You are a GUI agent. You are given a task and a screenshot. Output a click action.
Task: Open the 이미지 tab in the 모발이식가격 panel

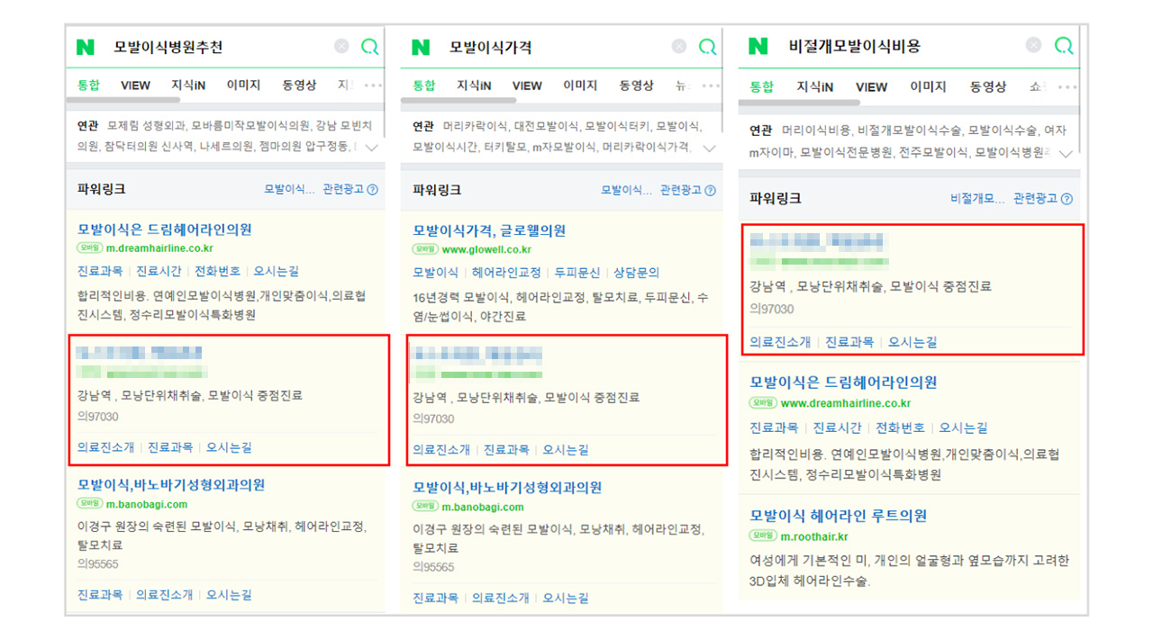(x=580, y=85)
